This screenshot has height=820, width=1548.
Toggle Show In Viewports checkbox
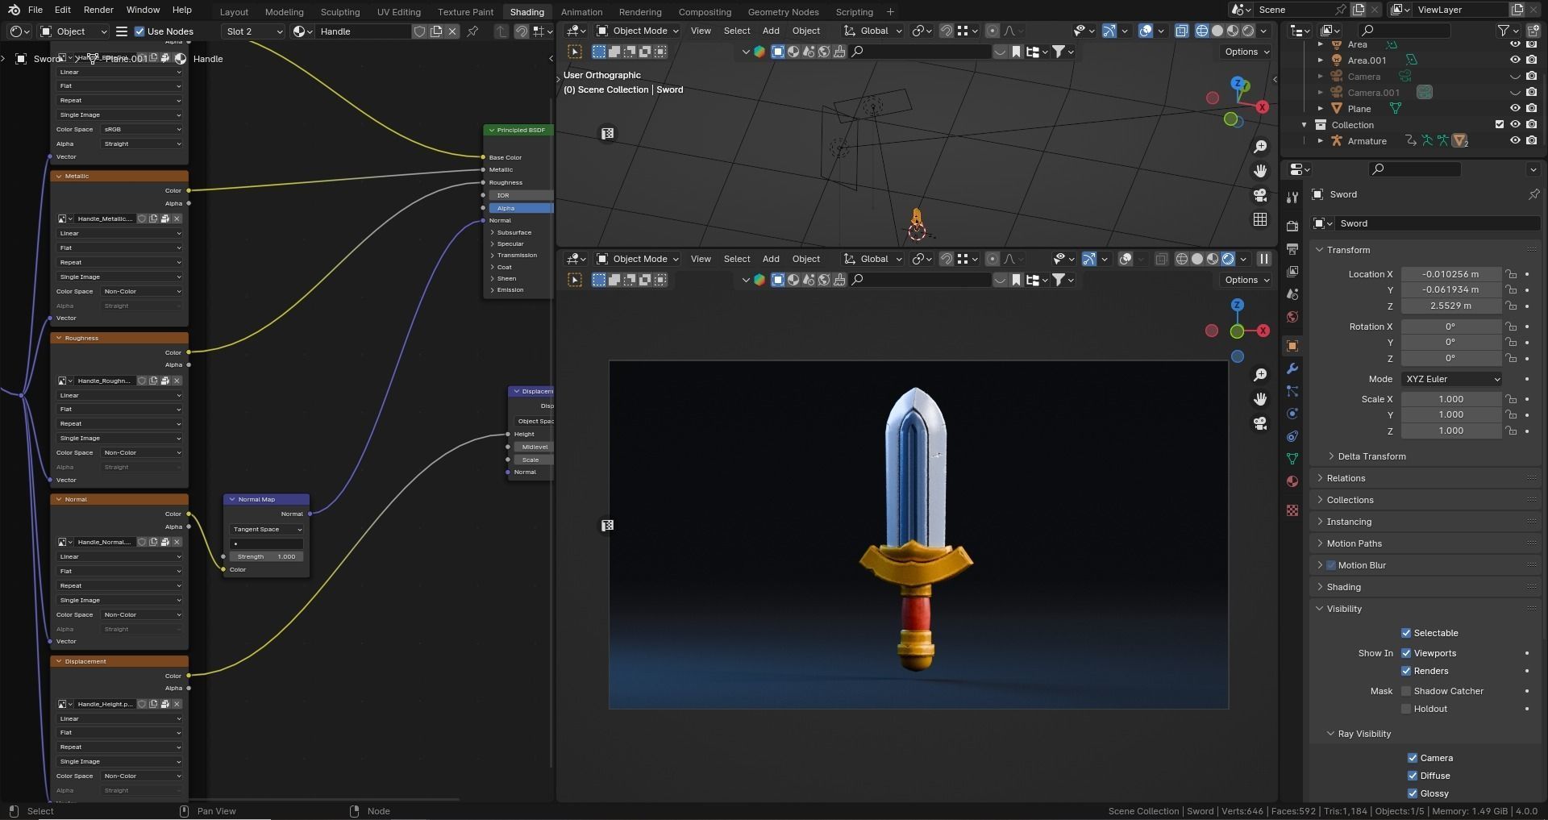pyautogui.click(x=1406, y=653)
